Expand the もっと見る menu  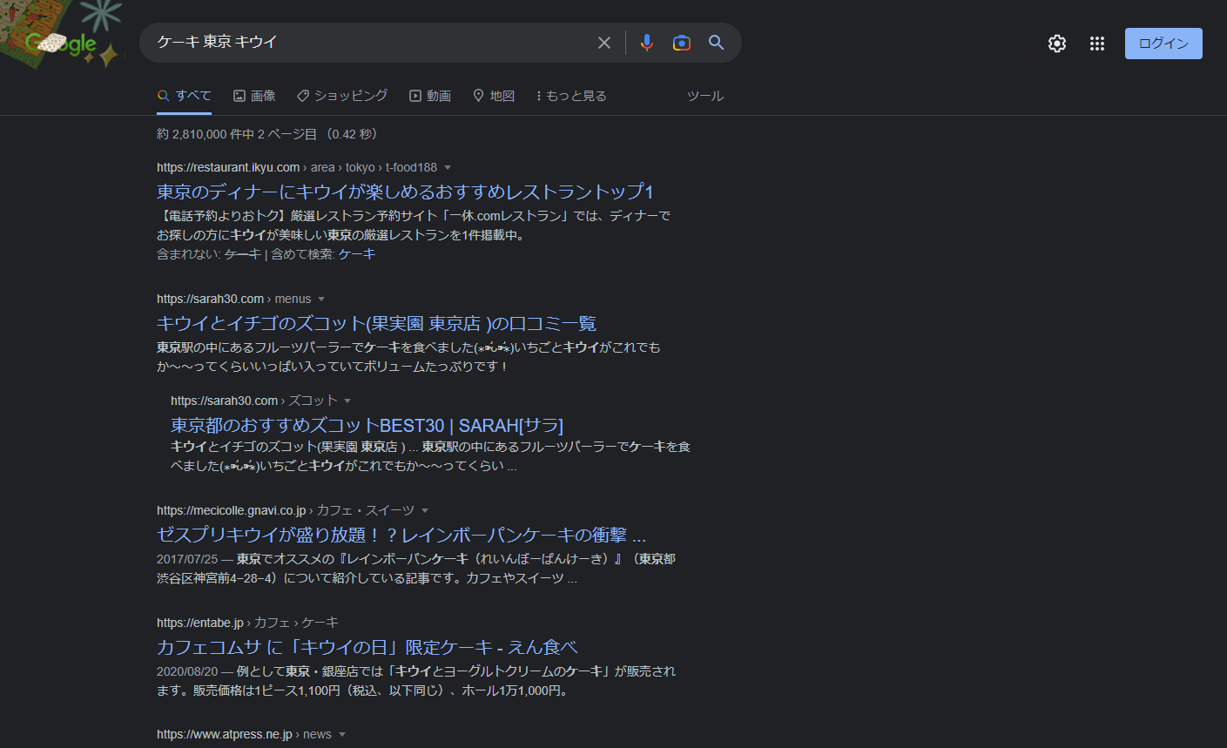571,96
